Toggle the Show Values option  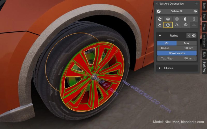[x=177, y=53]
